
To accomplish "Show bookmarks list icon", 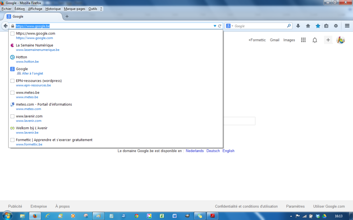I will coord(326,26).
